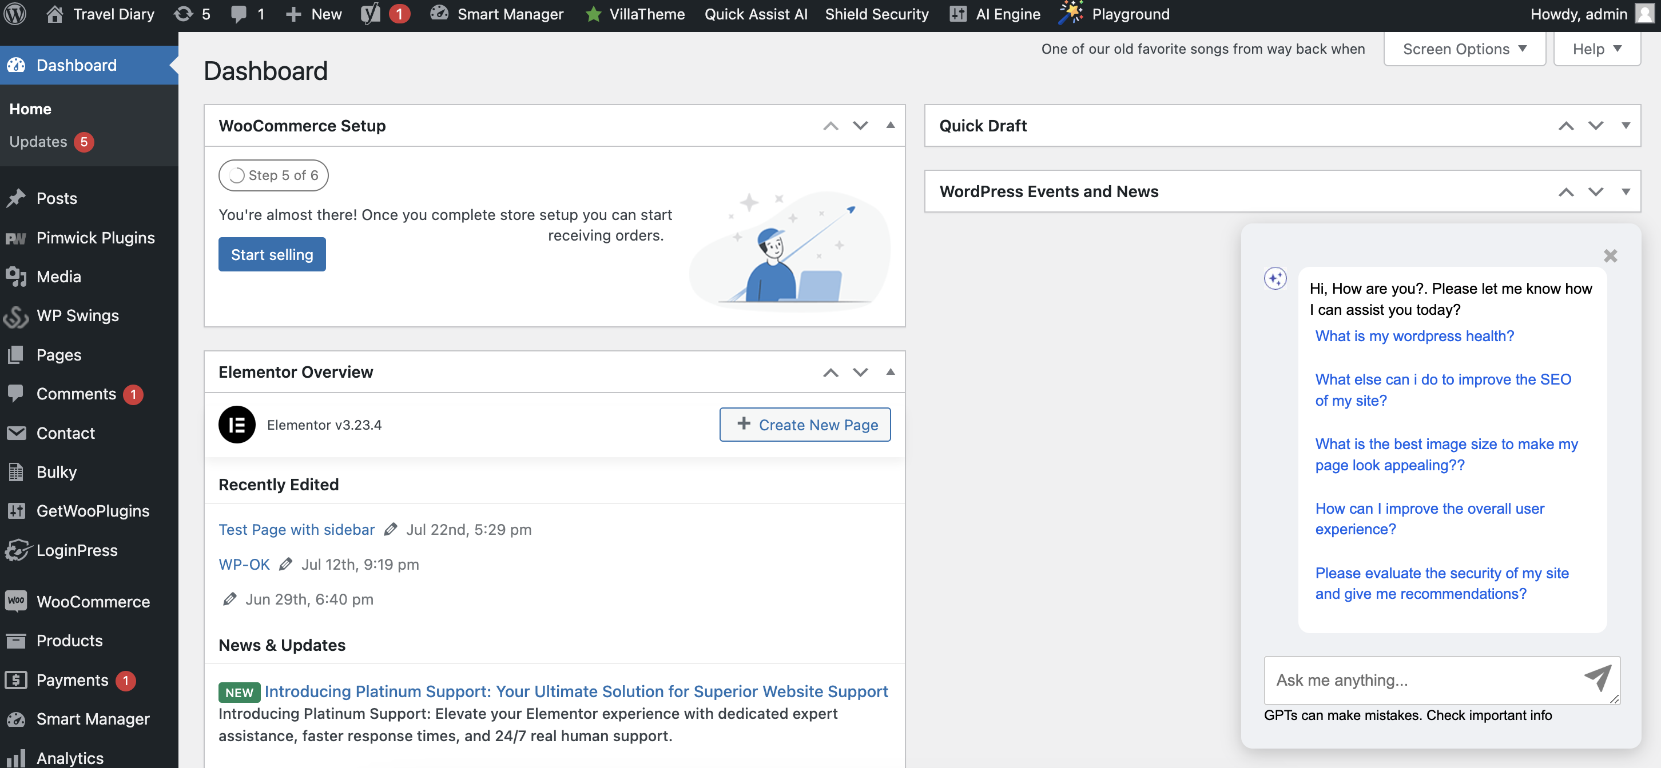Click the Elementor logo icon
The width and height of the screenshot is (1661, 768).
pos(237,425)
